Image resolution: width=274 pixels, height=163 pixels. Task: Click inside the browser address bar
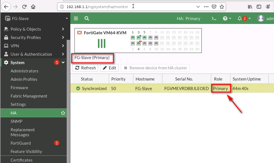[126, 7]
